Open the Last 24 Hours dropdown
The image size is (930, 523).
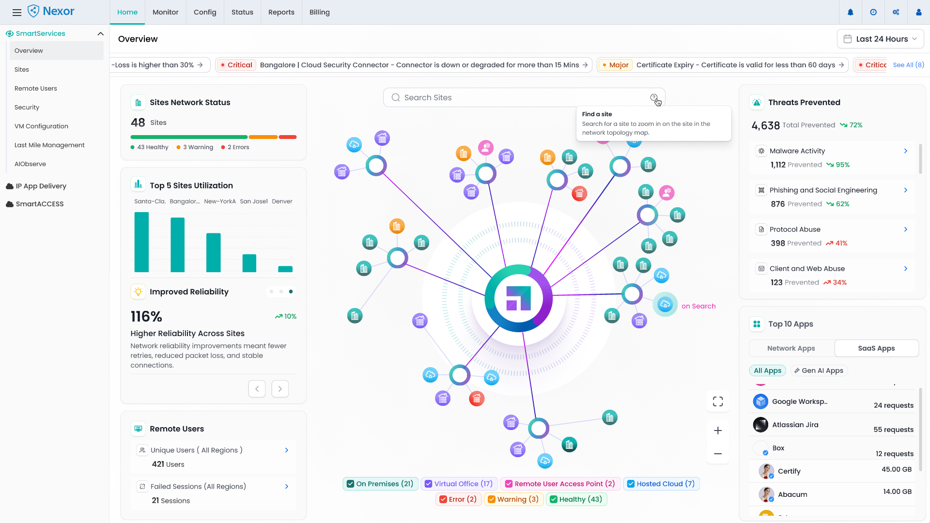(880, 39)
